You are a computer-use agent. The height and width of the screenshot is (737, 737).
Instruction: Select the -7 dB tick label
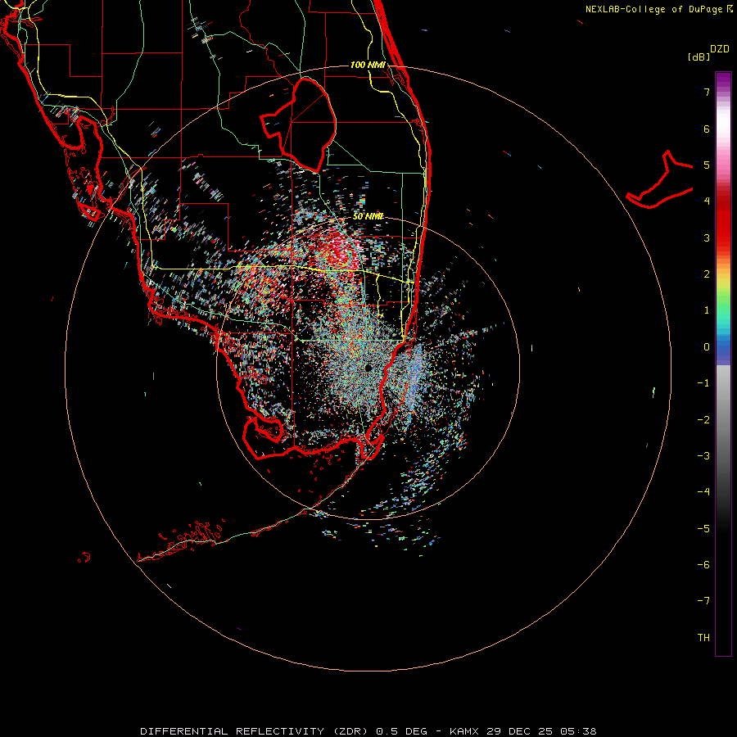coord(703,601)
